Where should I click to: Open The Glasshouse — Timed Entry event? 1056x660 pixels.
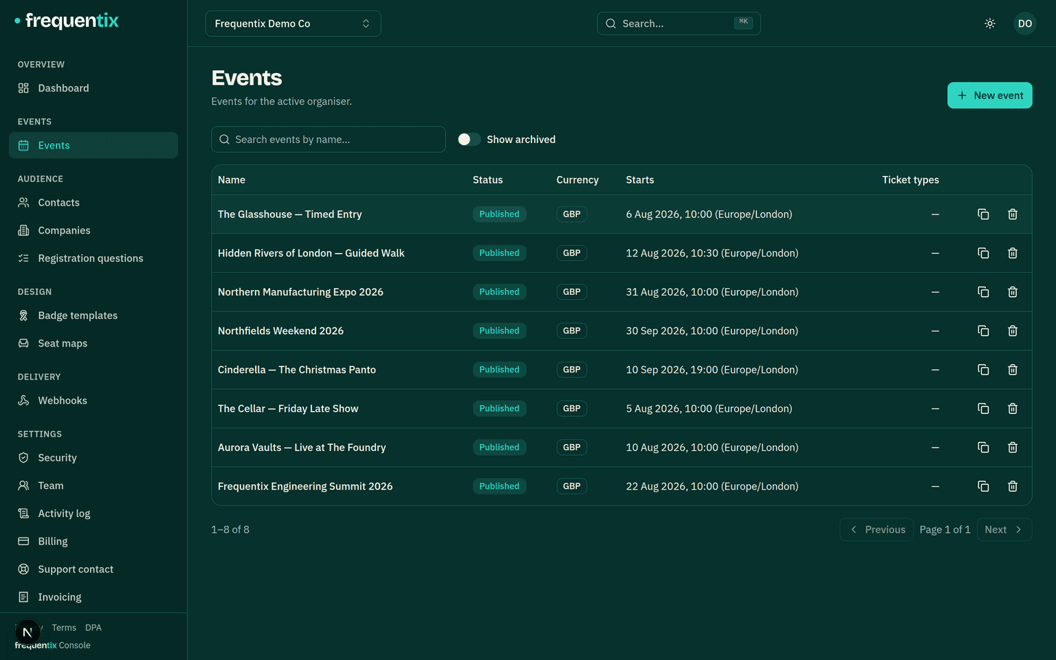click(289, 214)
